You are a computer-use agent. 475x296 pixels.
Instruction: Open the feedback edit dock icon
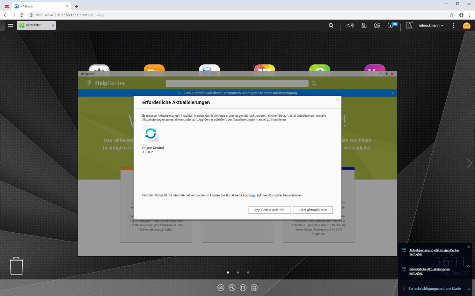pyautogui.click(x=254, y=288)
